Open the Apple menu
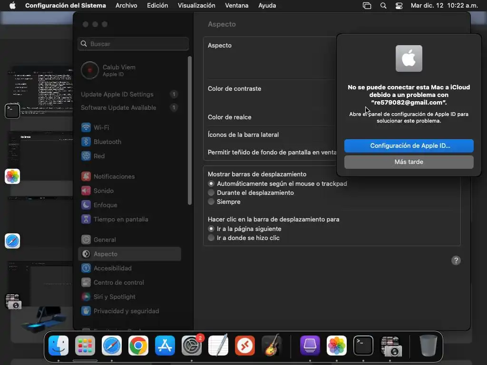The image size is (487, 365). [12, 6]
